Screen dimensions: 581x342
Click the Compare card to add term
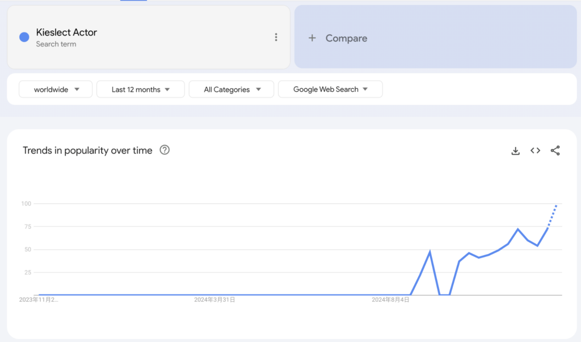point(435,37)
